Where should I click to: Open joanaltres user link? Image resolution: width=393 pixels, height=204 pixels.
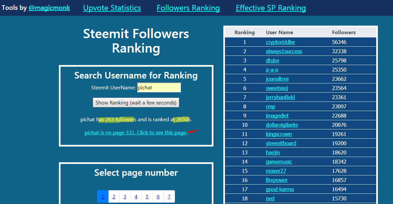[277, 79]
